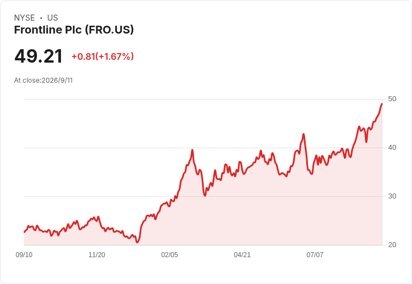Screen dimensions: 412x284
Task: Select the 50 y-axis label
Action: click(x=392, y=99)
